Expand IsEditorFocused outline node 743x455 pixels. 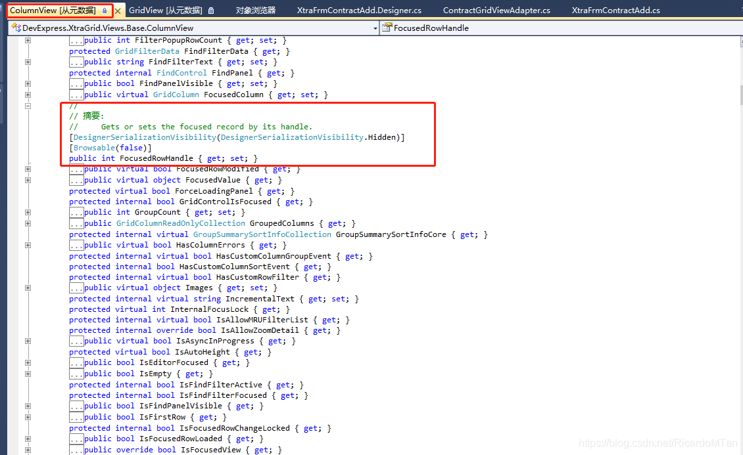tap(28, 363)
